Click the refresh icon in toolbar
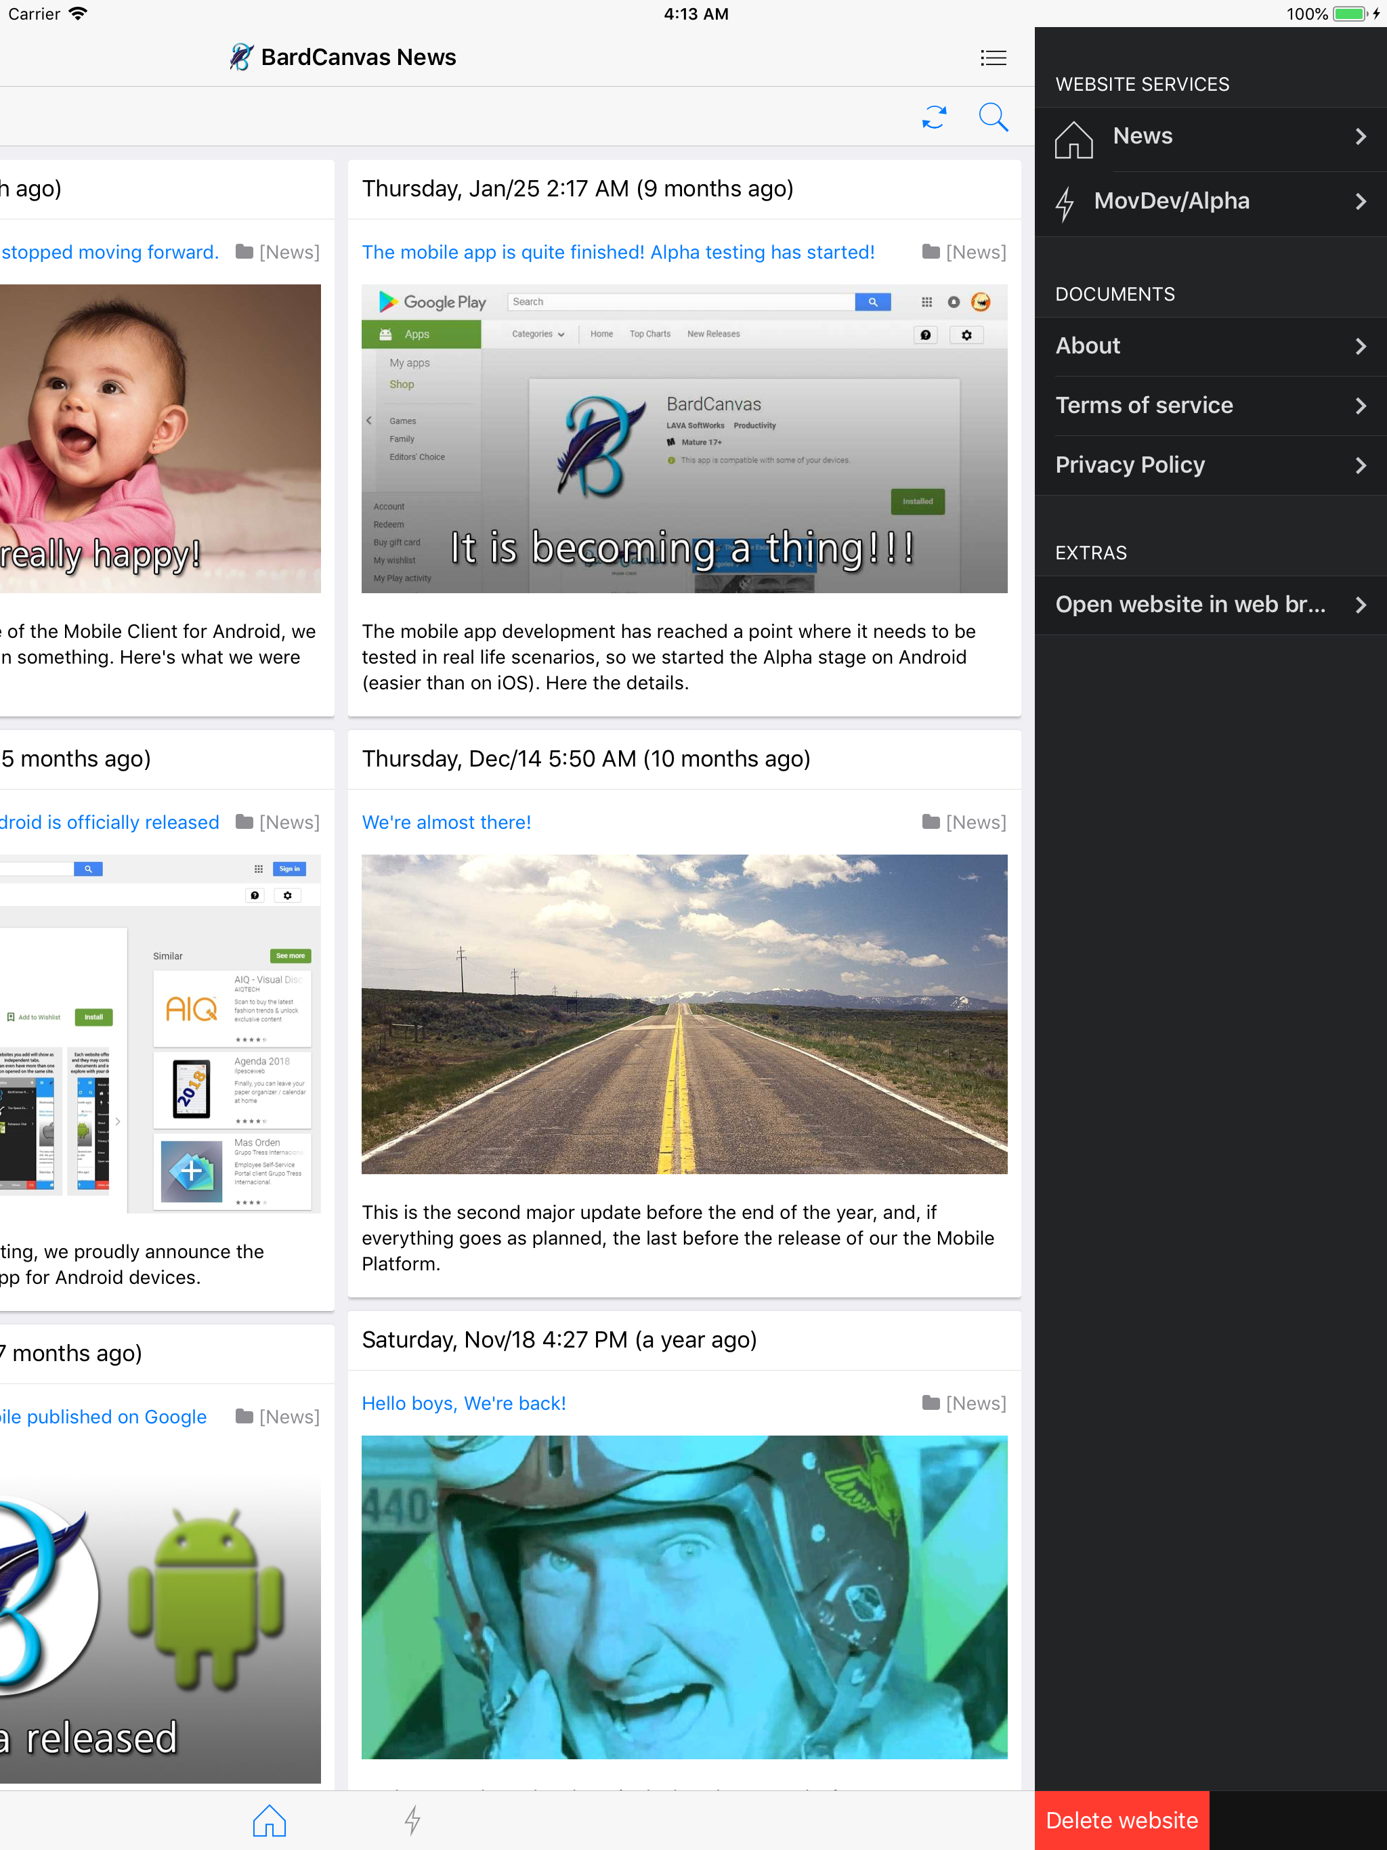Viewport: 1387px width, 1850px height. (x=934, y=117)
